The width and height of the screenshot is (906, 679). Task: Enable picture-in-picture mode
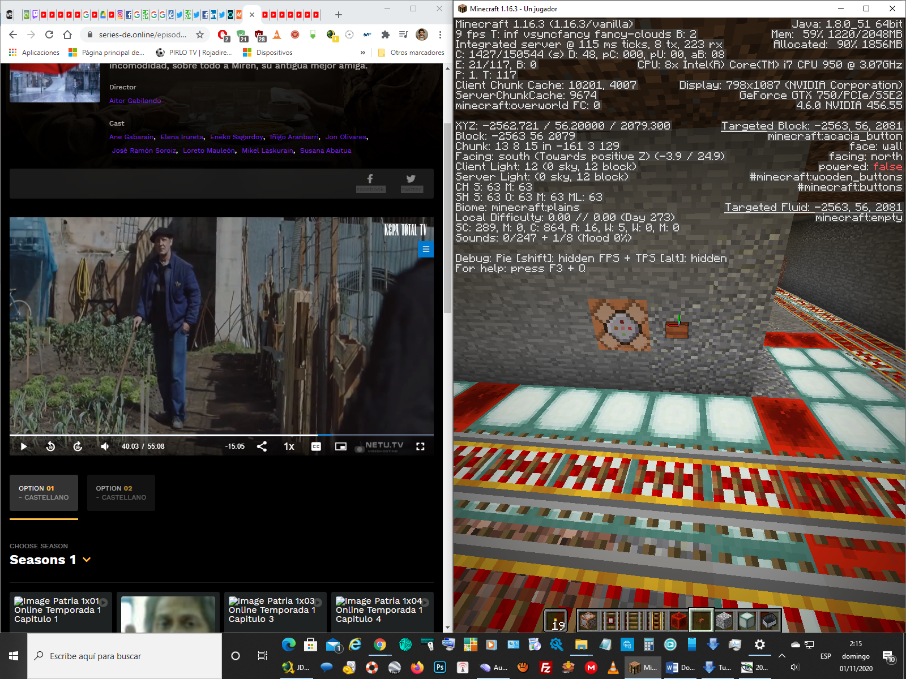(340, 446)
